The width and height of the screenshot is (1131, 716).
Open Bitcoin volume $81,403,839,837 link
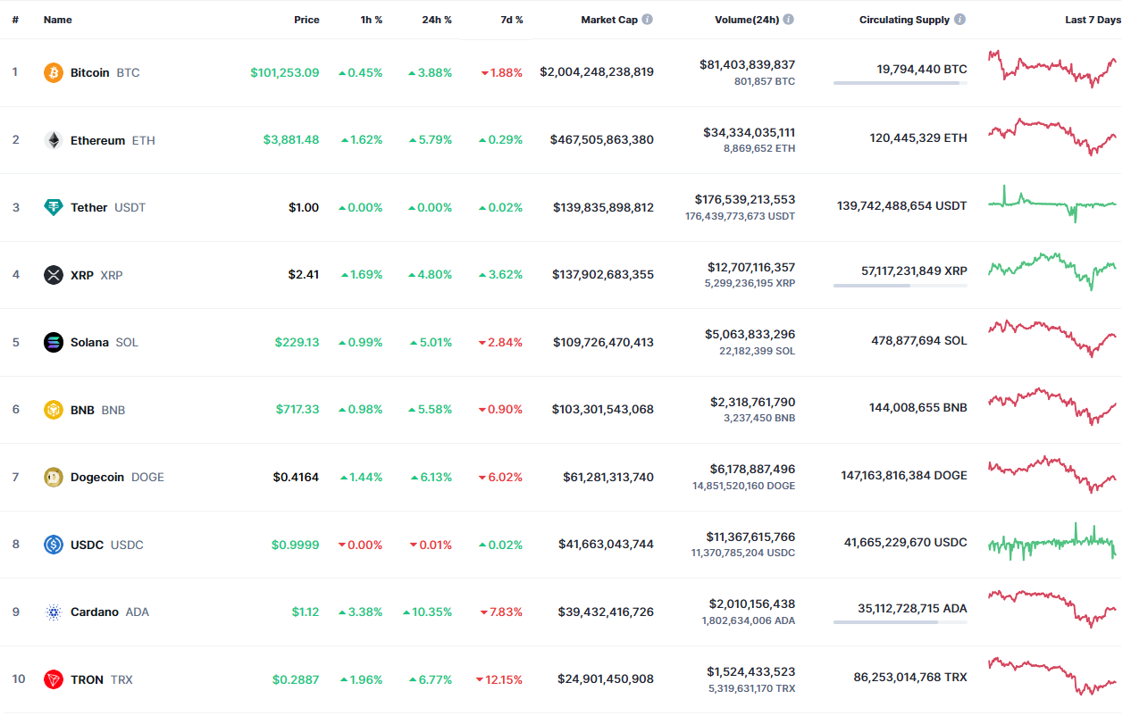point(747,64)
